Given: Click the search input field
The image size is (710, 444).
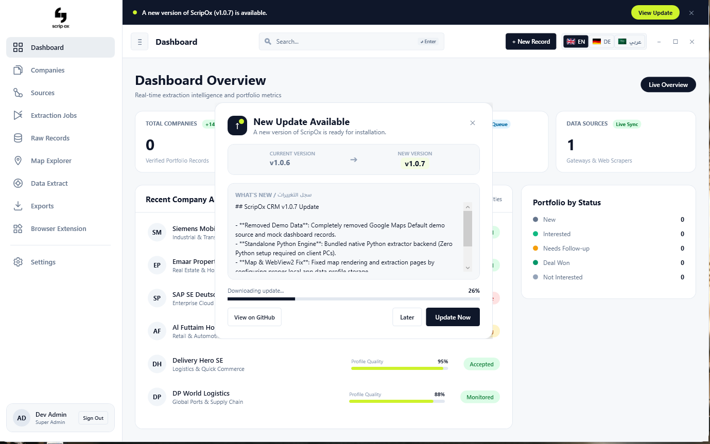Looking at the screenshot, I should (351, 42).
